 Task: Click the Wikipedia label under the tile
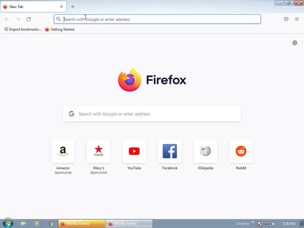(205, 168)
